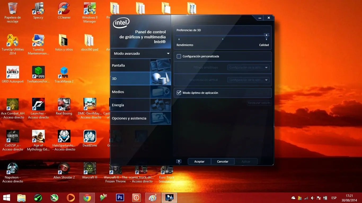Open the network signal tray icon

pyautogui.click(x=306, y=198)
